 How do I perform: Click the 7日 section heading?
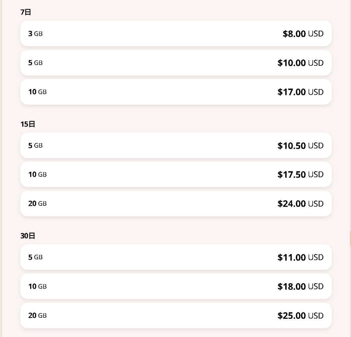coord(25,12)
